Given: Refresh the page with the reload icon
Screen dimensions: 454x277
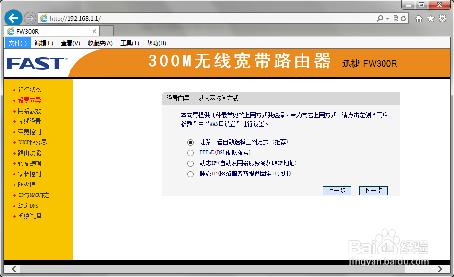Looking at the screenshot, I should [403, 19].
